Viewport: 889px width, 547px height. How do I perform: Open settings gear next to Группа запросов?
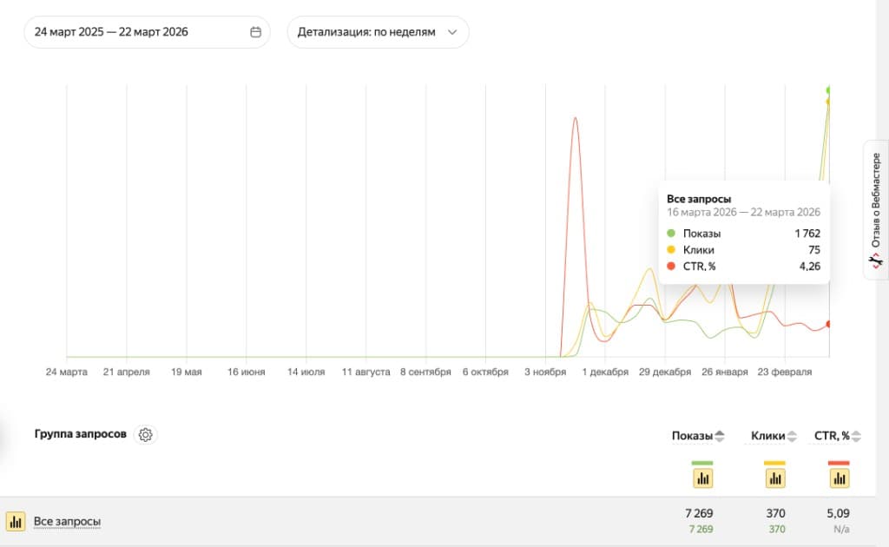click(x=146, y=435)
